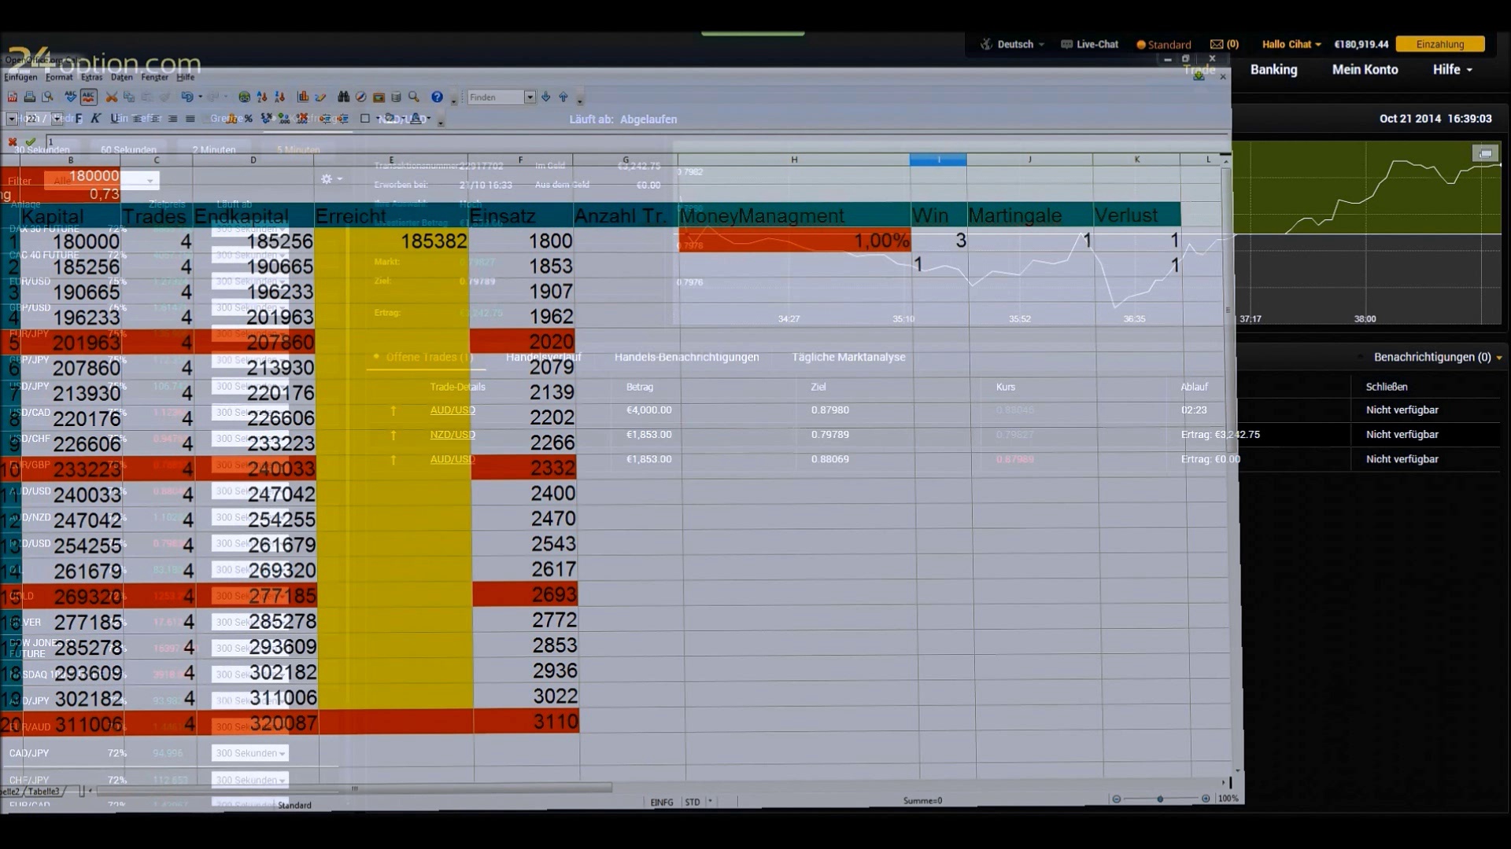1511x849 pixels.
Task: Open the blue Help question mark icon
Action: (437, 97)
